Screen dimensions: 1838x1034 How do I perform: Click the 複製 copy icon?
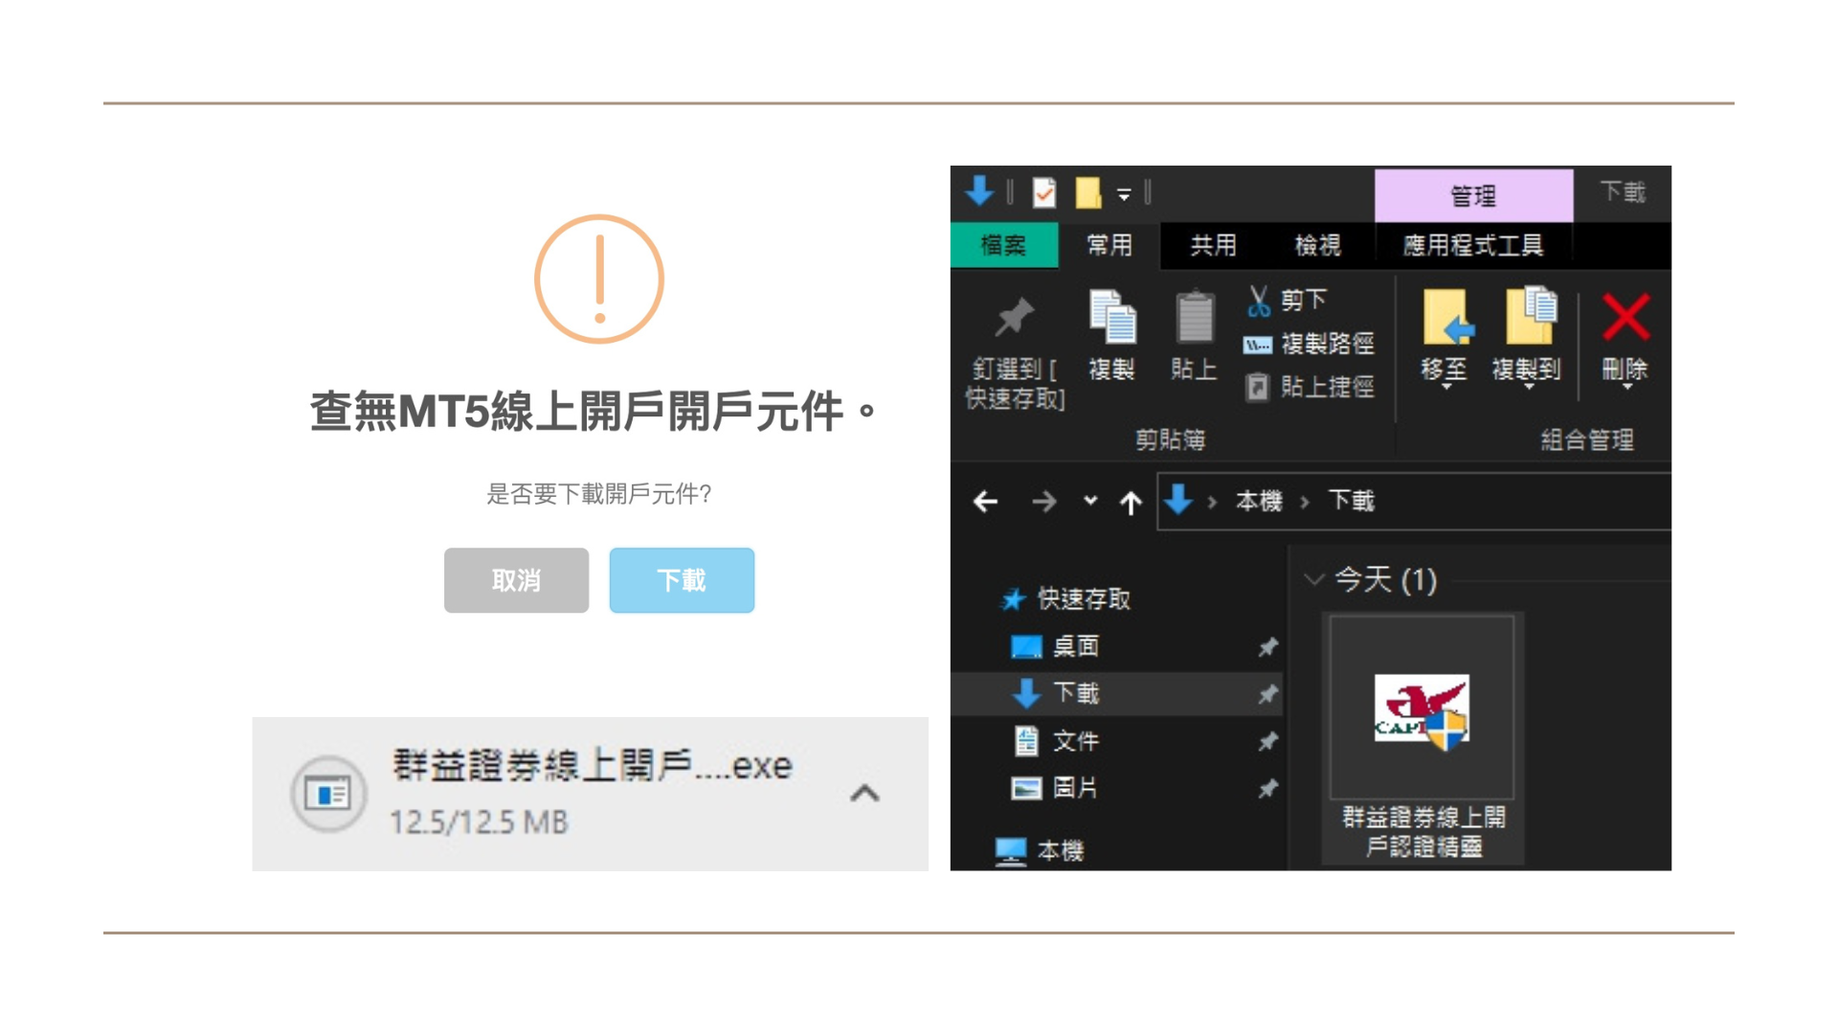[x=1112, y=317]
